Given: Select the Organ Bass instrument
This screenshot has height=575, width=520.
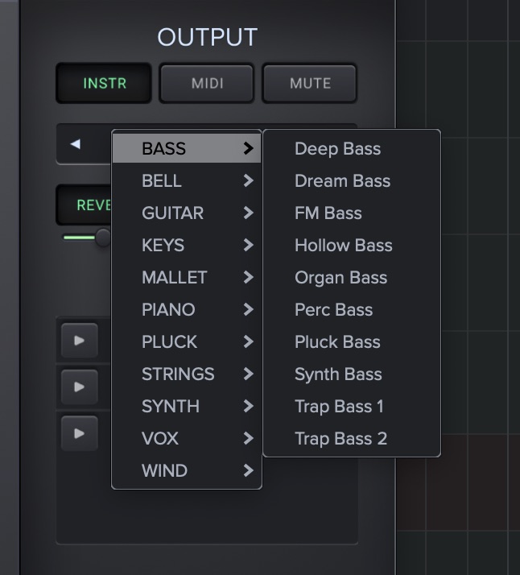Looking at the screenshot, I should 340,278.
